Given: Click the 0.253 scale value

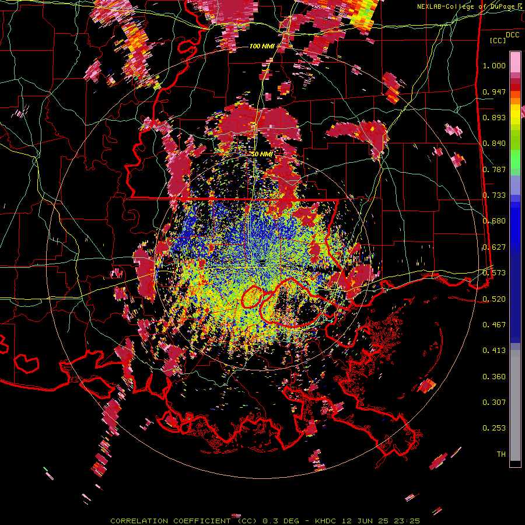Looking at the screenshot, I should pos(494,428).
